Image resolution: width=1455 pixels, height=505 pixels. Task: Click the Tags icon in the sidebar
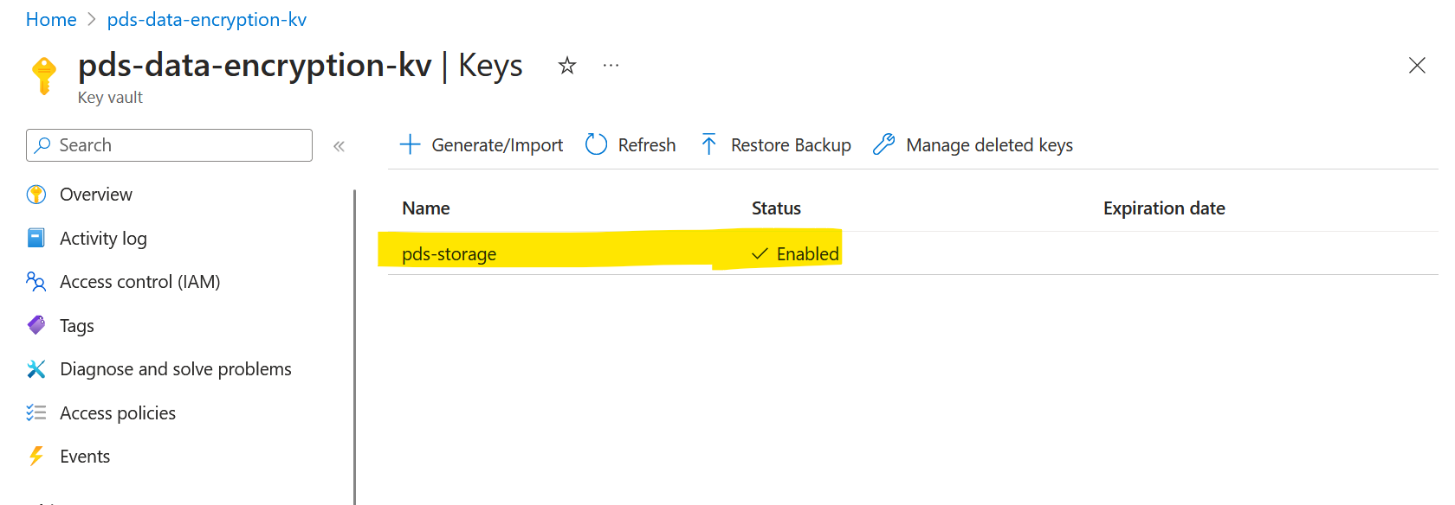pos(36,325)
